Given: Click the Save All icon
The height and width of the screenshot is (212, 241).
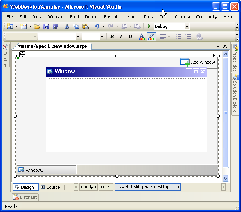Looking at the screenshot, I should 55,26.
